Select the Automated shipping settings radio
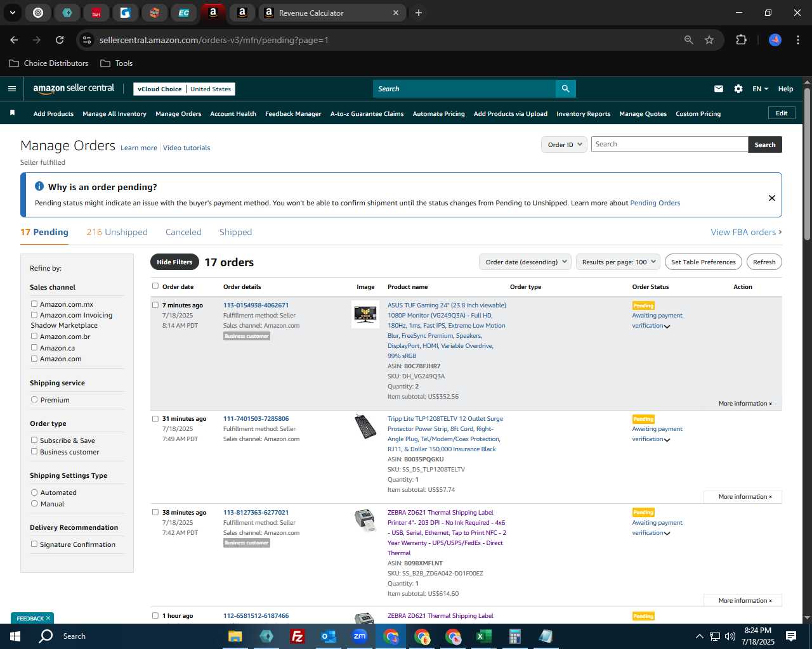 (34, 492)
